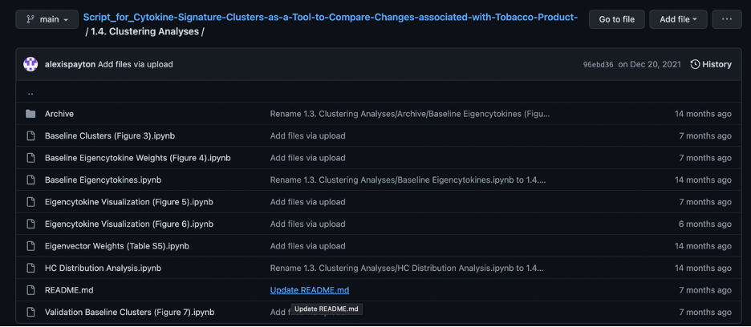Viewport: 751px width, 327px height.
Task: Click the alexispayton username link
Action: pos(70,64)
